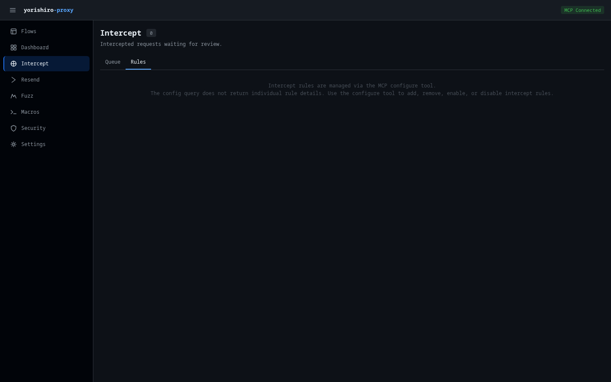The image size is (611, 382).
Task: Open Fuzz via its sidebar text label
Action: pos(27,96)
